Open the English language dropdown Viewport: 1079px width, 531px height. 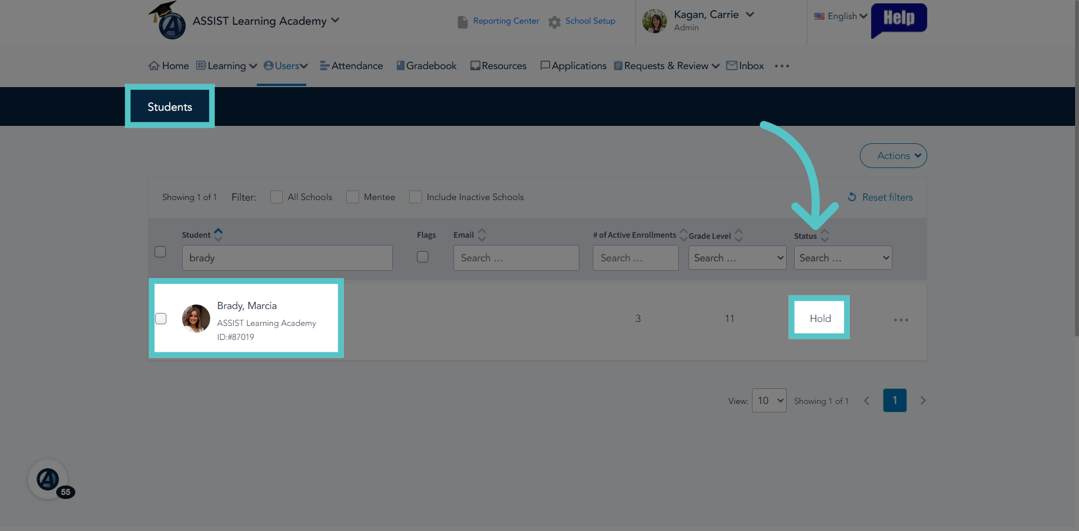tap(847, 16)
